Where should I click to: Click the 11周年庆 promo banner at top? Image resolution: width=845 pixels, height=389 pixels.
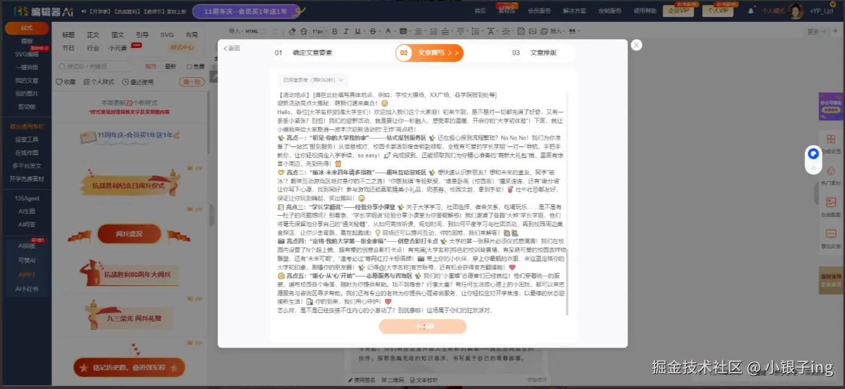coord(246,11)
